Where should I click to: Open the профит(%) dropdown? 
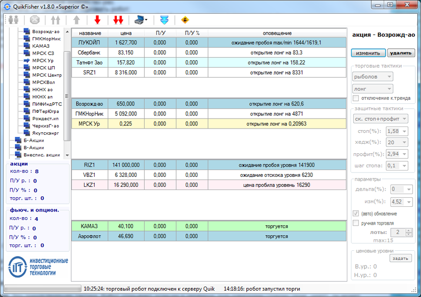pyautogui.click(x=397, y=154)
